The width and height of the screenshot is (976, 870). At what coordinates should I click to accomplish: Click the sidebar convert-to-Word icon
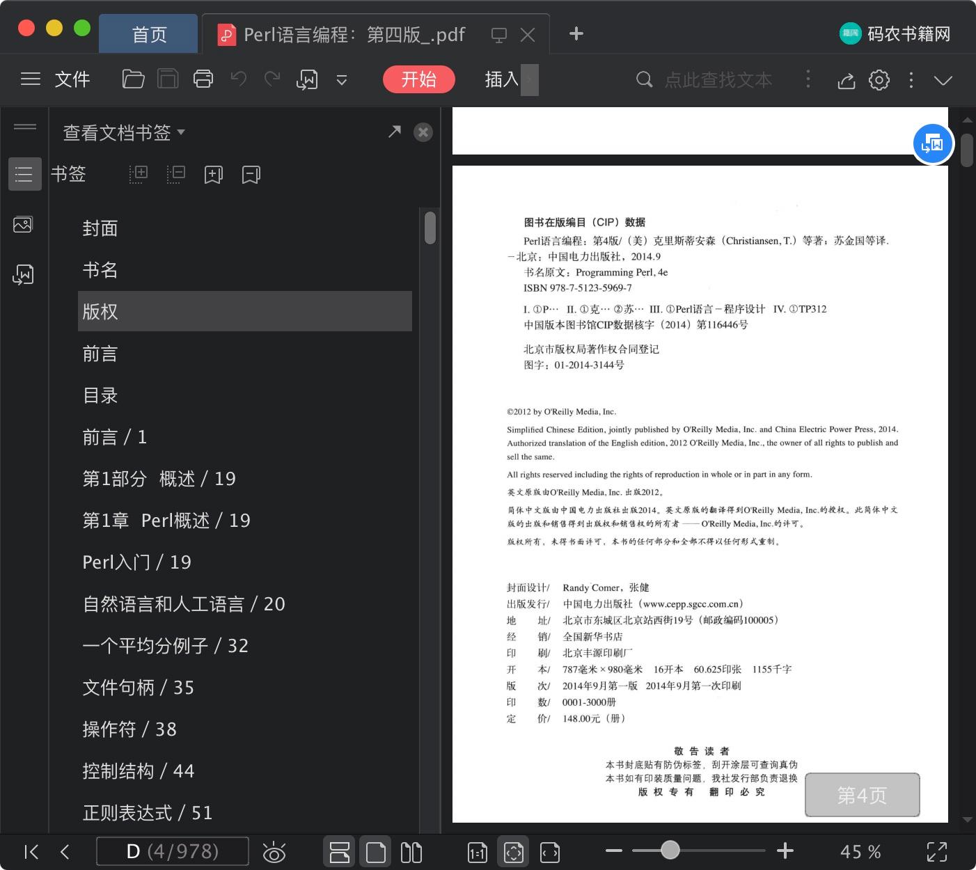click(x=23, y=275)
